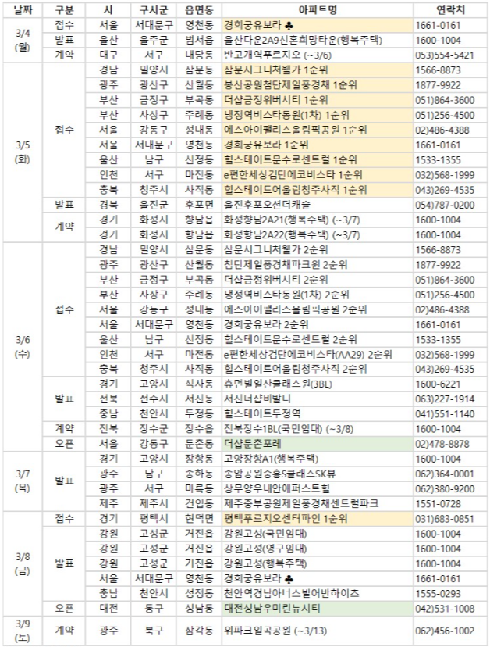Viewport: 490px width, 647px height.
Task: Click phone number 054)787-0200
Action: pyautogui.click(x=445, y=205)
